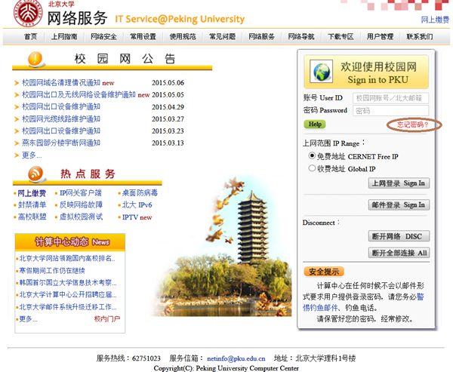Open the 下载专区 download menu
The image size is (453, 372).
[341, 36]
